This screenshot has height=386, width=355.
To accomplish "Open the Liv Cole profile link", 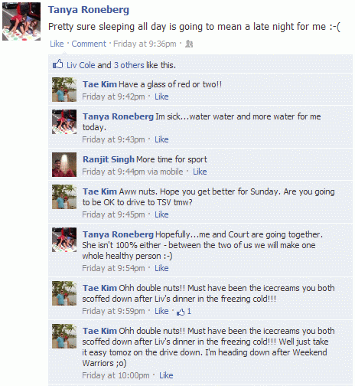I will click(81, 65).
